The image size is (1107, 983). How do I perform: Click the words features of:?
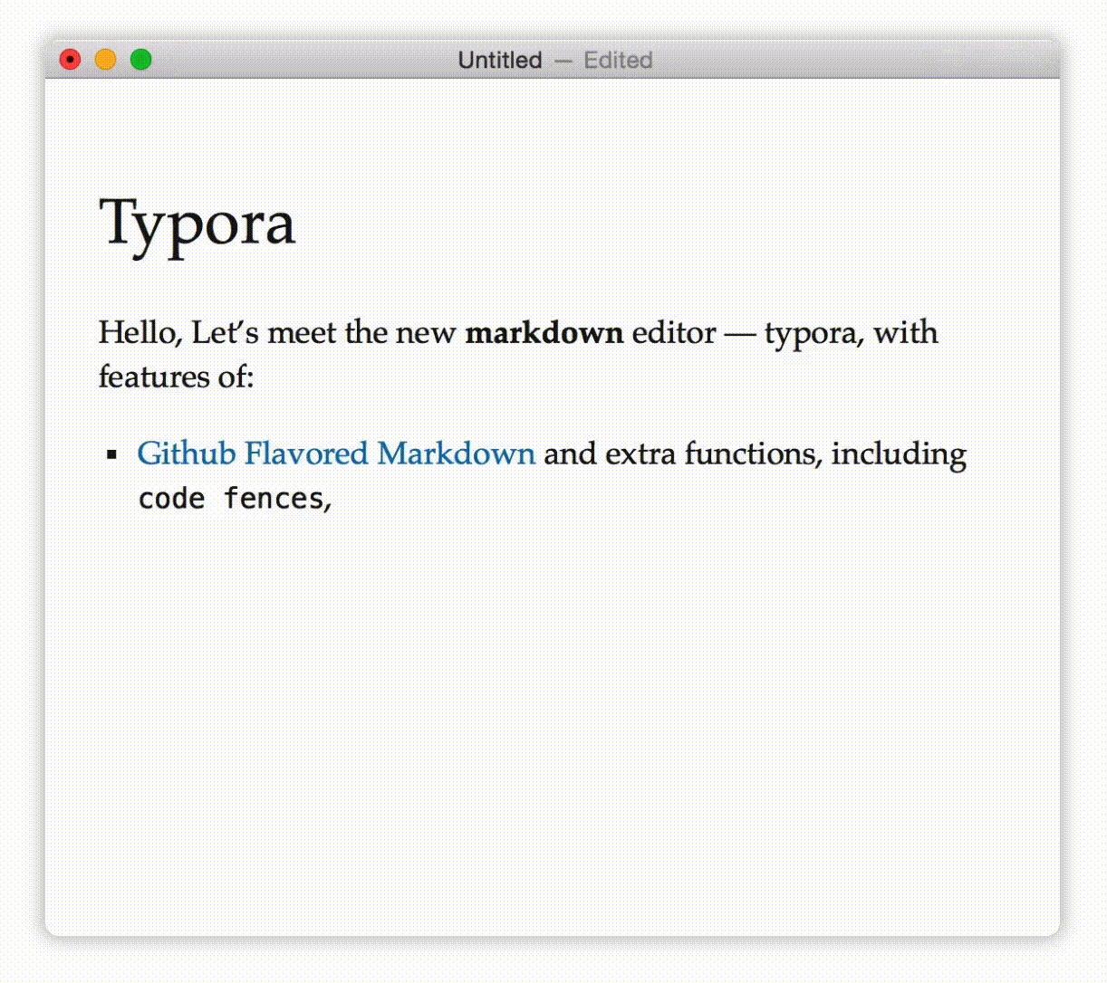click(x=177, y=377)
